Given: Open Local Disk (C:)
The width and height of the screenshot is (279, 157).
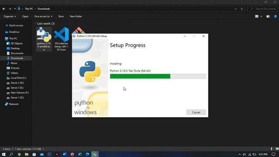Looking at the screenshot, I should pos(17,78).
